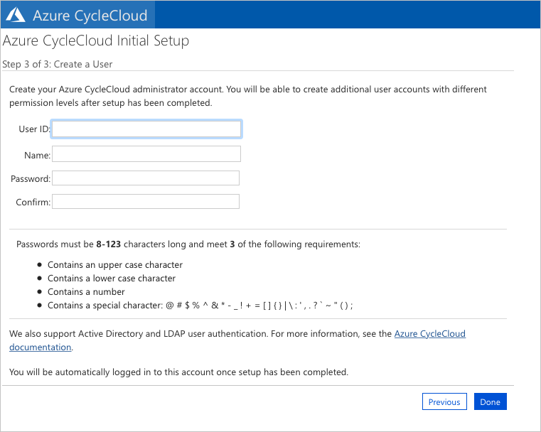Focus the User ID input field
The height and width of the screenshot is (432, 541).
[146, 129]
